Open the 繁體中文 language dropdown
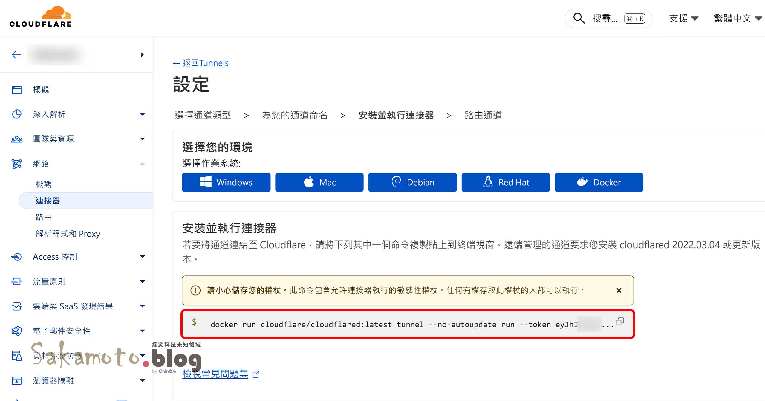 tap(737, 18)
